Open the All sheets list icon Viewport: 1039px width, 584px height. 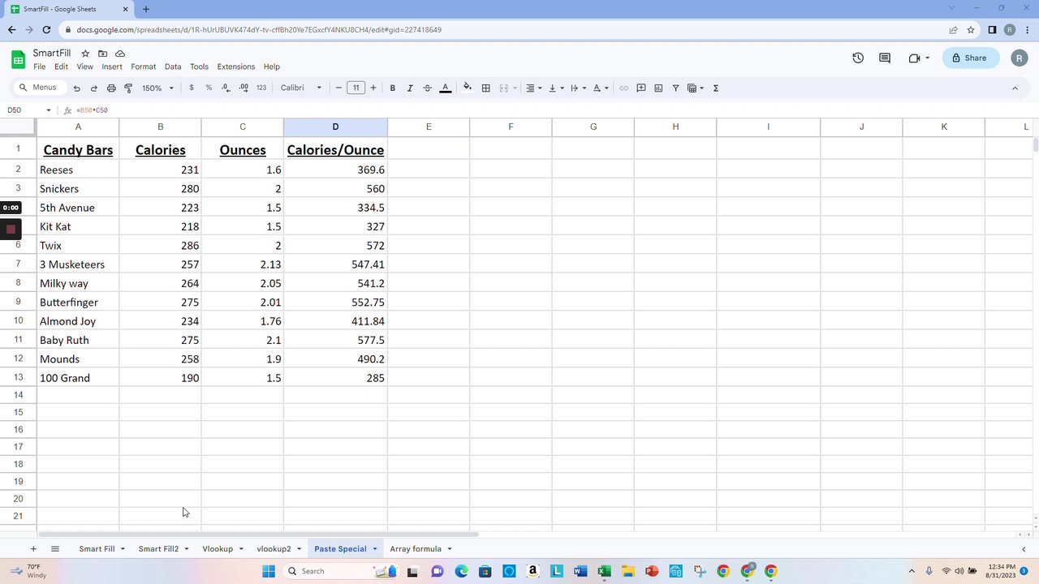[55, 549]
